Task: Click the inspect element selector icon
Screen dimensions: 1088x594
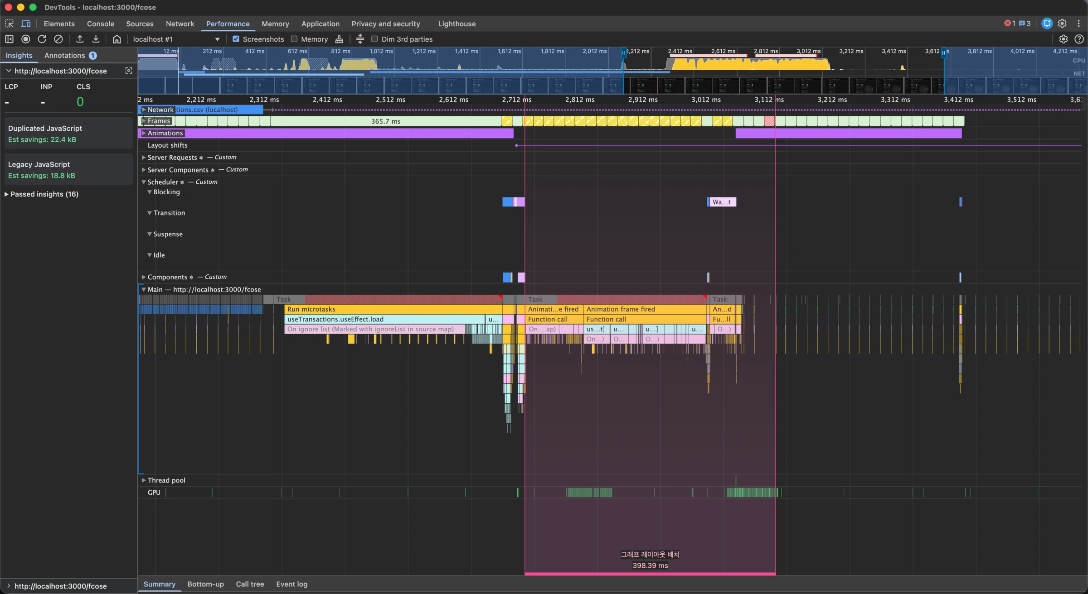Action: click(9, 24)
